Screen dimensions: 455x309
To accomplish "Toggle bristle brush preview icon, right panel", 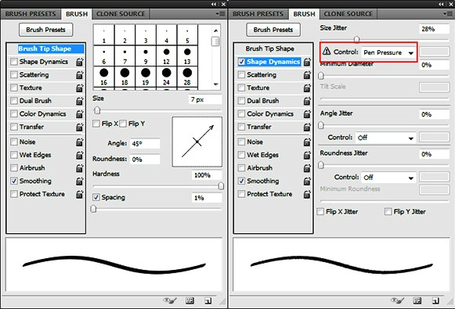I will tap(397, 300).
